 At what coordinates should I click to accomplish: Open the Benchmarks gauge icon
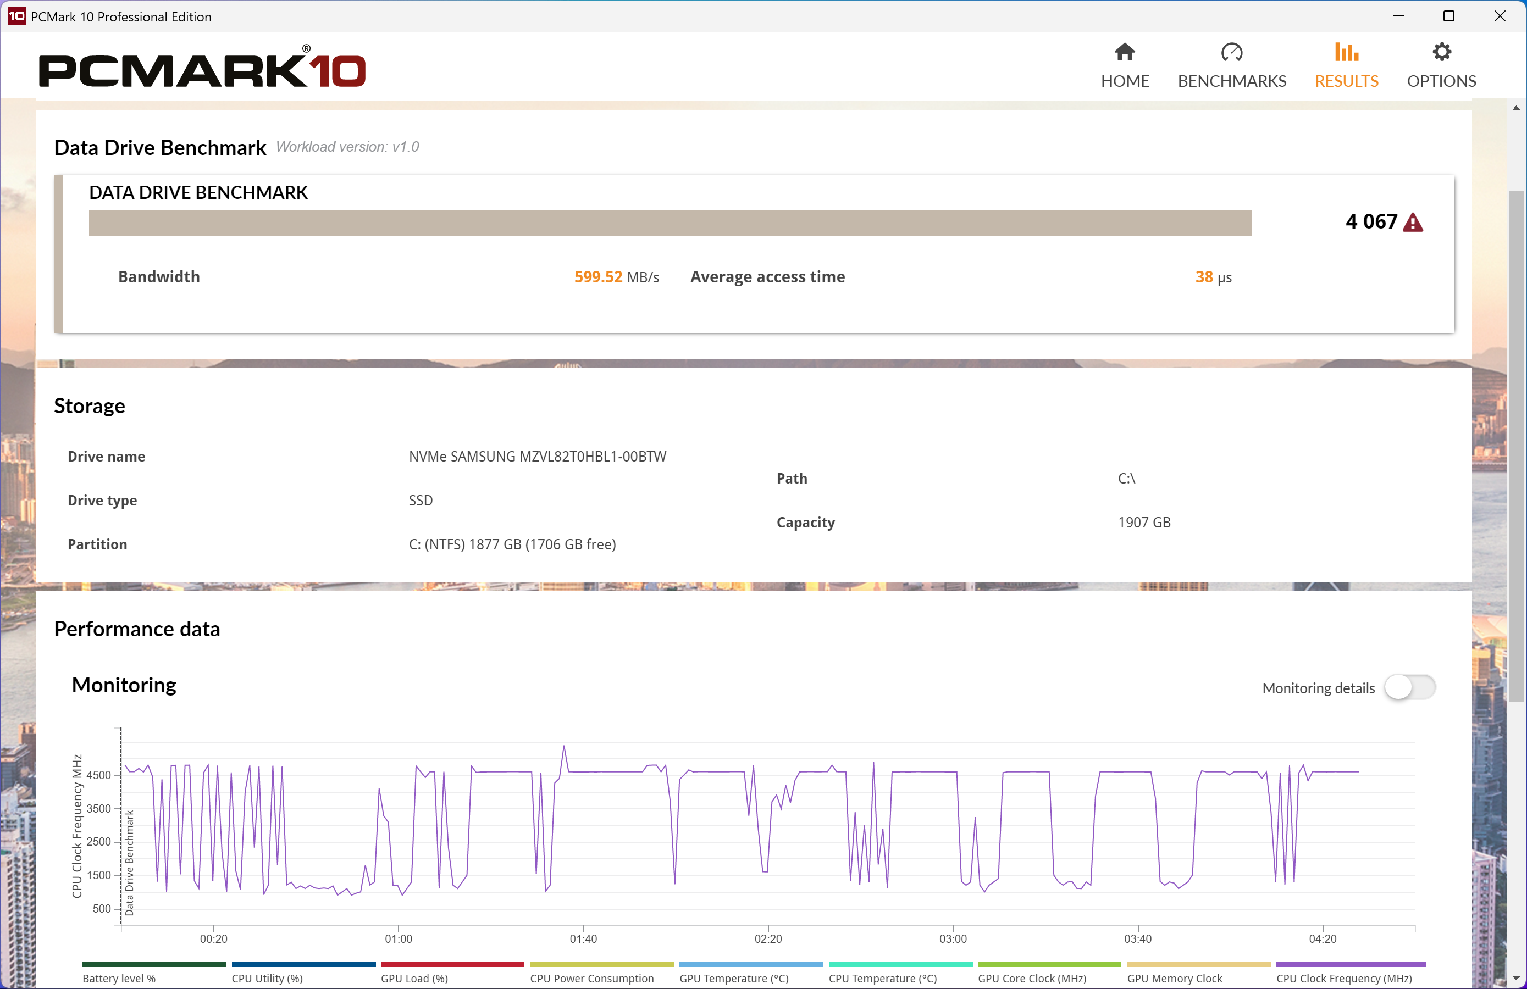click(1231, 52)
